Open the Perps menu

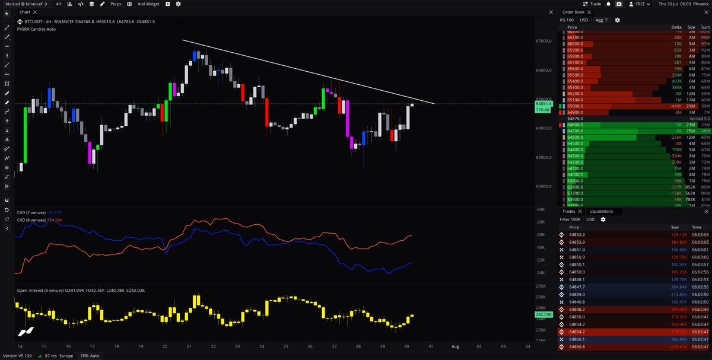(116, 4)
